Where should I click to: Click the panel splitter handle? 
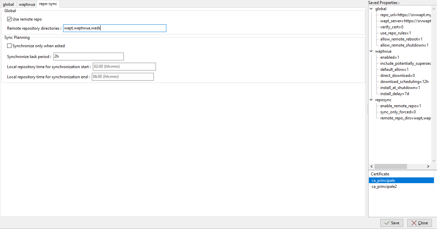(x=367, y=109)
